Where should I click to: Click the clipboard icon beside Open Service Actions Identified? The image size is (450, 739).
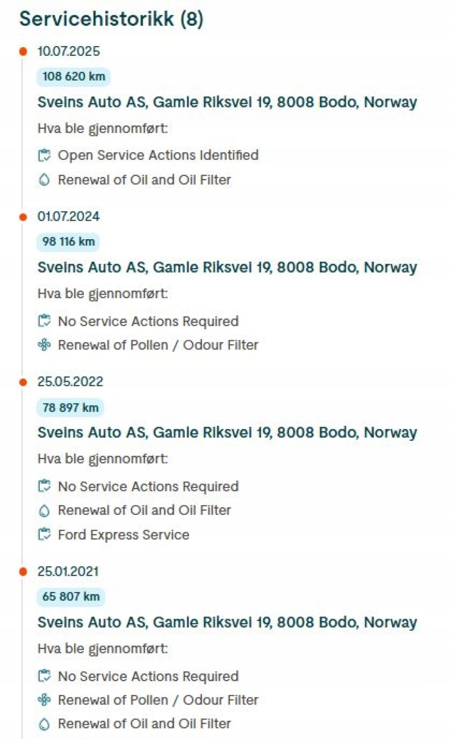point(45,155)
